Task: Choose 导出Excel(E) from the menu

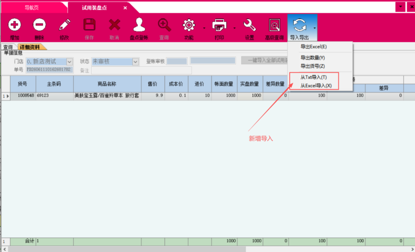Action: (x=313, y=47)
